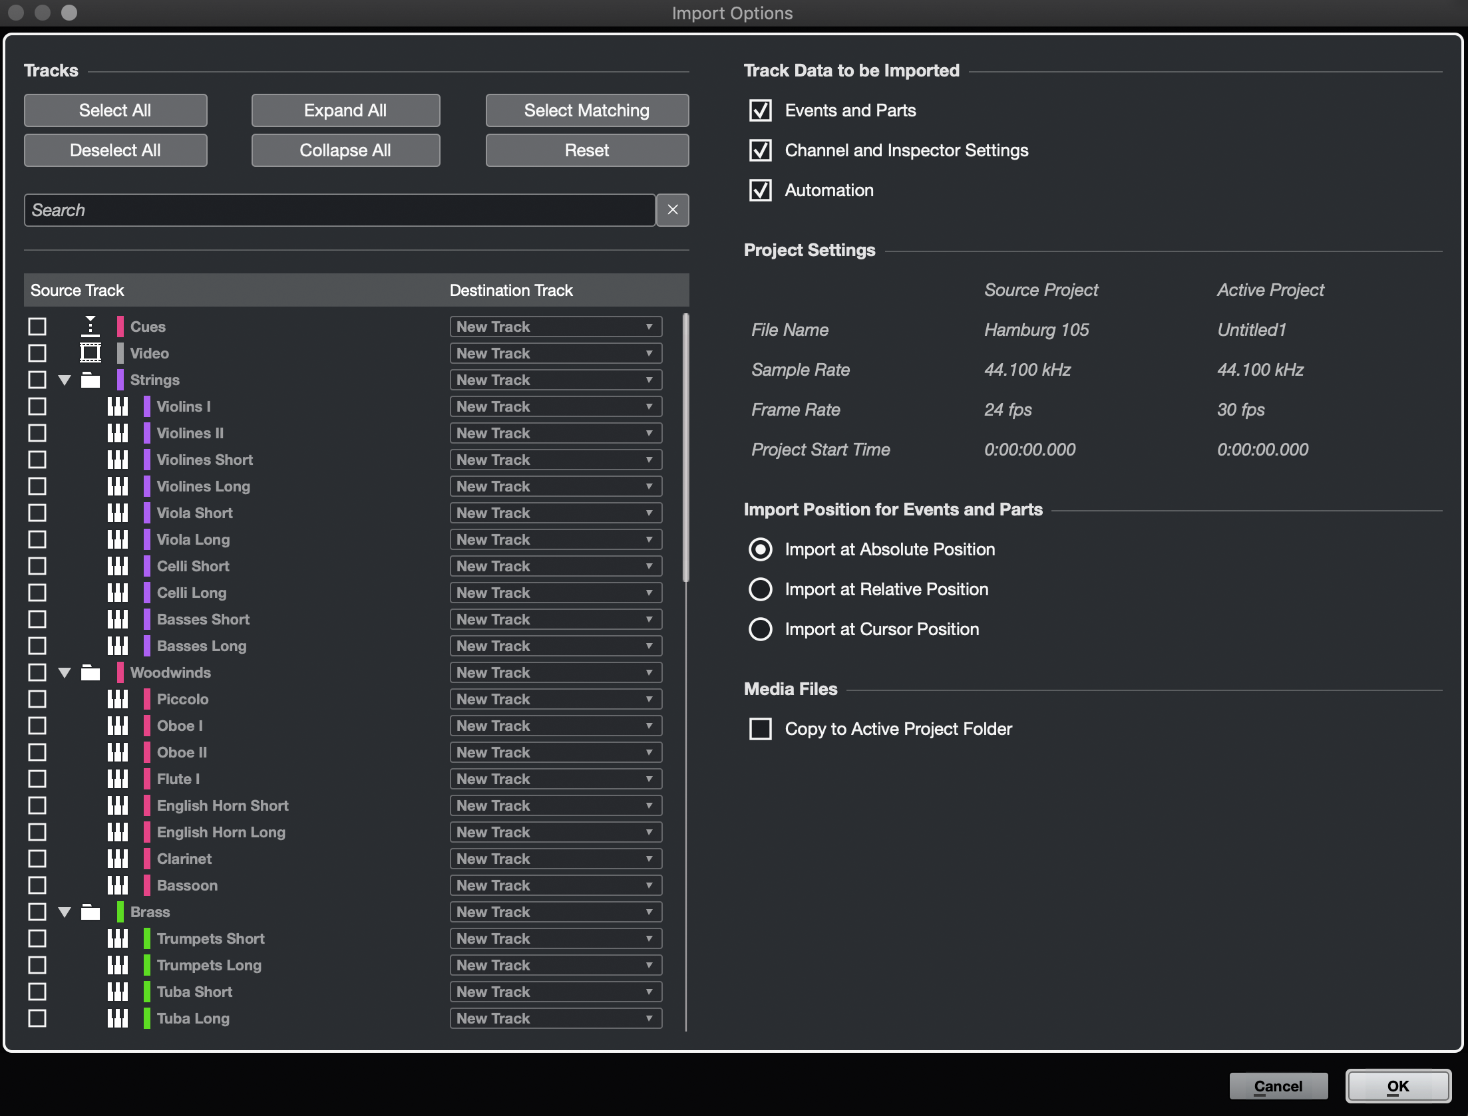Click the folder icon next to Brass

(90, 912)
